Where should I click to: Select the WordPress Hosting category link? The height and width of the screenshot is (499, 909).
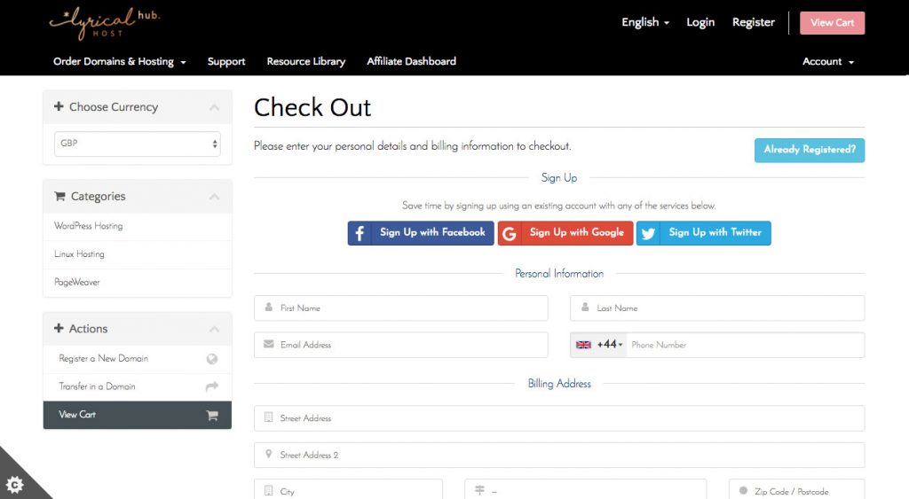(88, 226)
